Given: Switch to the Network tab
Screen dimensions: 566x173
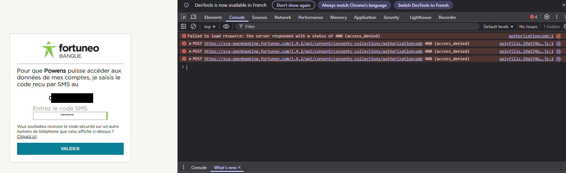Looking at the screenshot, I should (283, 17).
